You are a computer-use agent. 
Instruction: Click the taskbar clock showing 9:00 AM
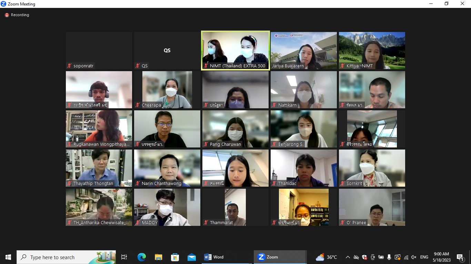tap(442, 257)
